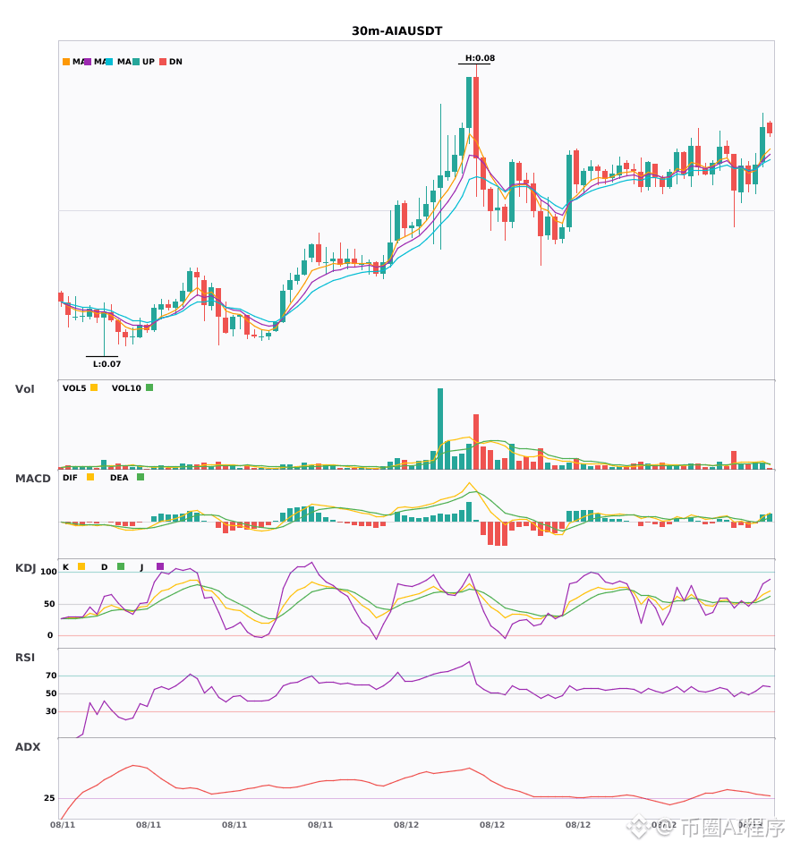Click the RSI panel label

pyautogui.click(x=25, y=658)
